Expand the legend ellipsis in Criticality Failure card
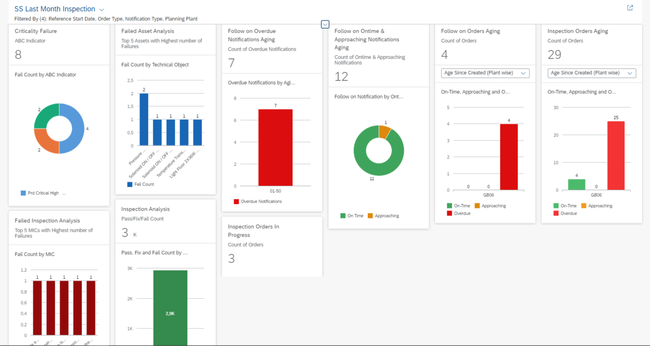The height and width of the screenshot is (346, 650). click(x=64, y=193)
